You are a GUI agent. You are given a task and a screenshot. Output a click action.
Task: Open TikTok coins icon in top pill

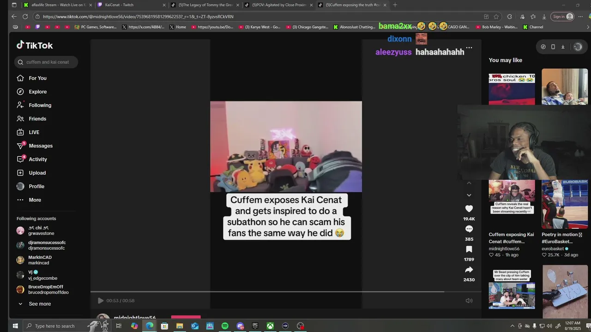click(543, 47)
